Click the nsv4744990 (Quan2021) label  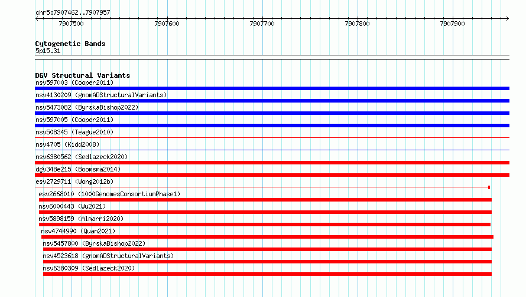78,231
